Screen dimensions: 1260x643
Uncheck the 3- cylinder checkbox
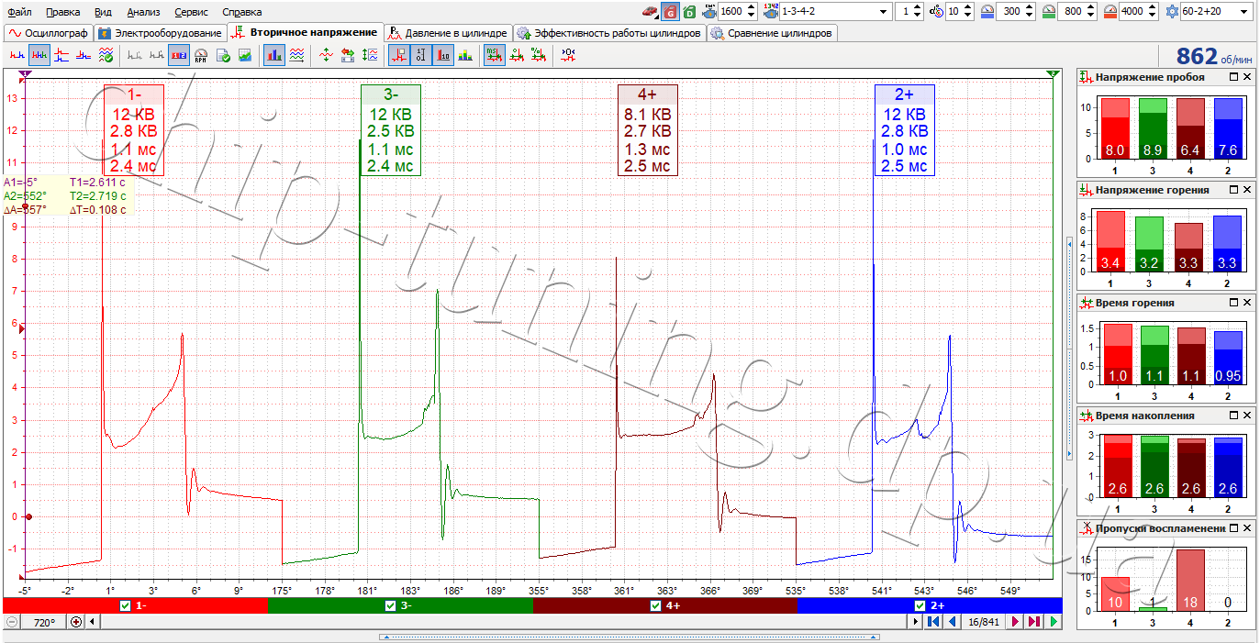pos(390,605)
